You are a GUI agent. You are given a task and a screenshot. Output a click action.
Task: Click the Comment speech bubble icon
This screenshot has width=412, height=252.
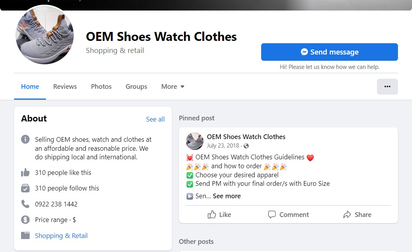click(x=272, y=215)
